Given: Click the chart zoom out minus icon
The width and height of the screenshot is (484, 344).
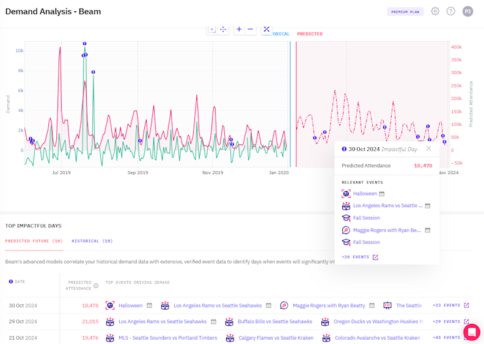Looking at the screenshot, I should coord(251,29).
